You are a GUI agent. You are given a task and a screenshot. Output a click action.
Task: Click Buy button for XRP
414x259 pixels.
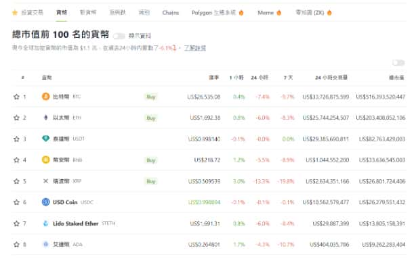(151, 181)
